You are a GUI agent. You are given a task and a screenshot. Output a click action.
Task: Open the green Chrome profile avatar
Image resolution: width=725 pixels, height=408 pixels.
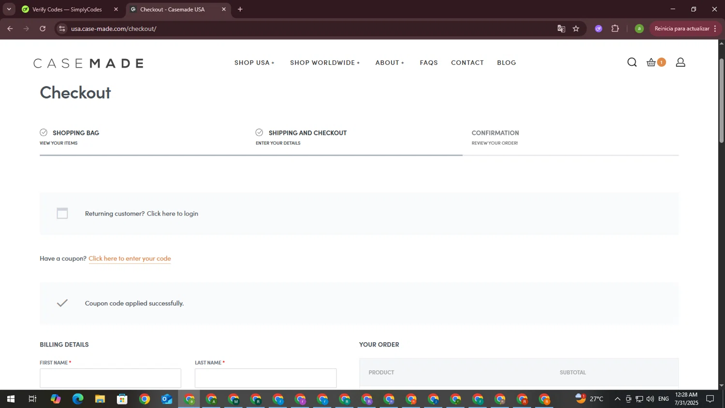(x=639, y=29)
